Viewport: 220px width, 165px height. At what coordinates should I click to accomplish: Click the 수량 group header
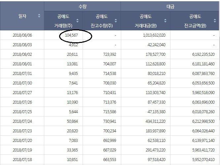(83, 7)
